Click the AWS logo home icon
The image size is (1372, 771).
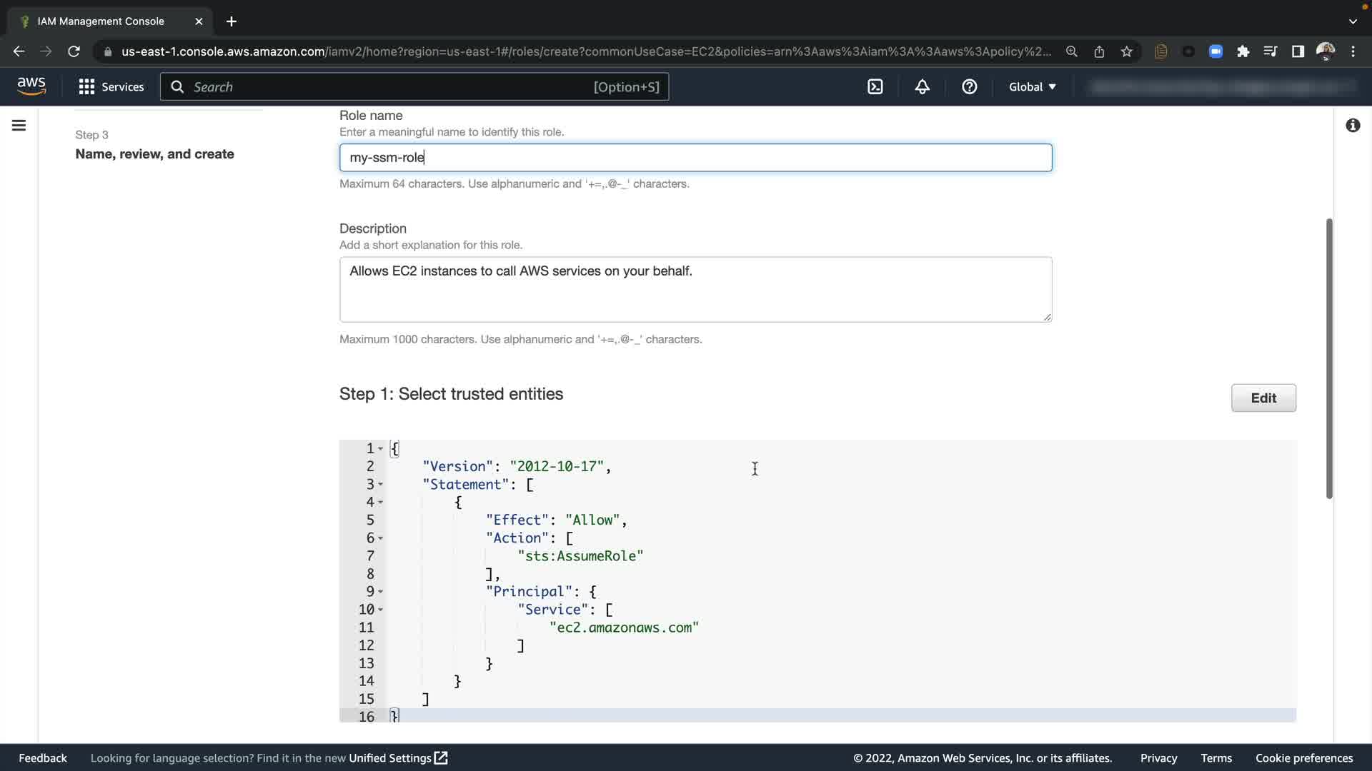pos(31,86)
